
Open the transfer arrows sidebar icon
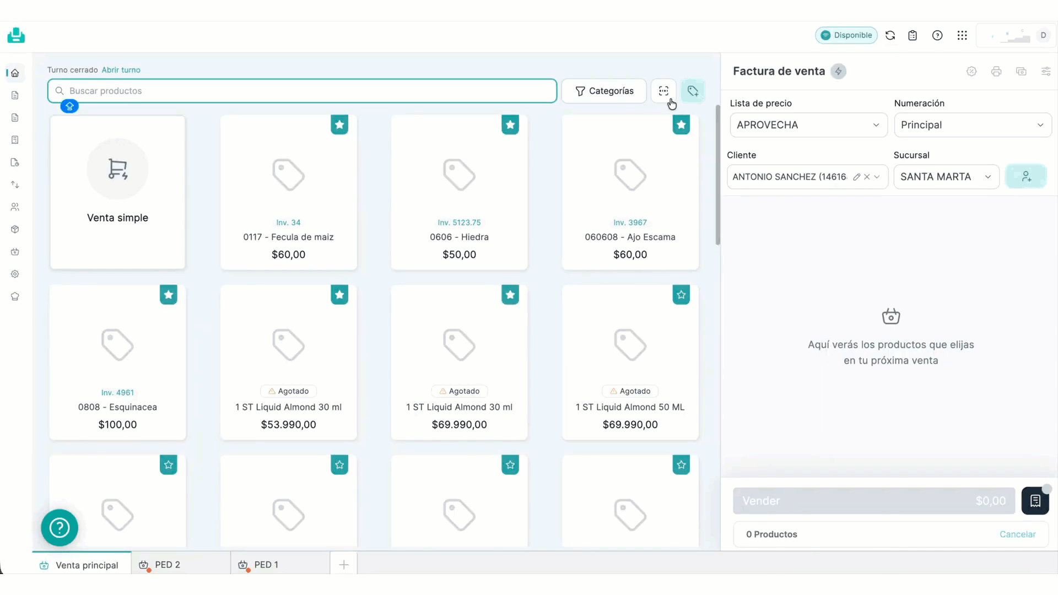15,185
